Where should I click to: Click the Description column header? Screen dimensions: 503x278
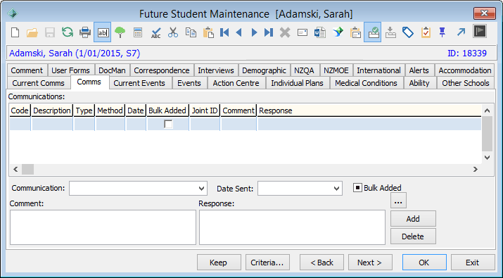52,110
